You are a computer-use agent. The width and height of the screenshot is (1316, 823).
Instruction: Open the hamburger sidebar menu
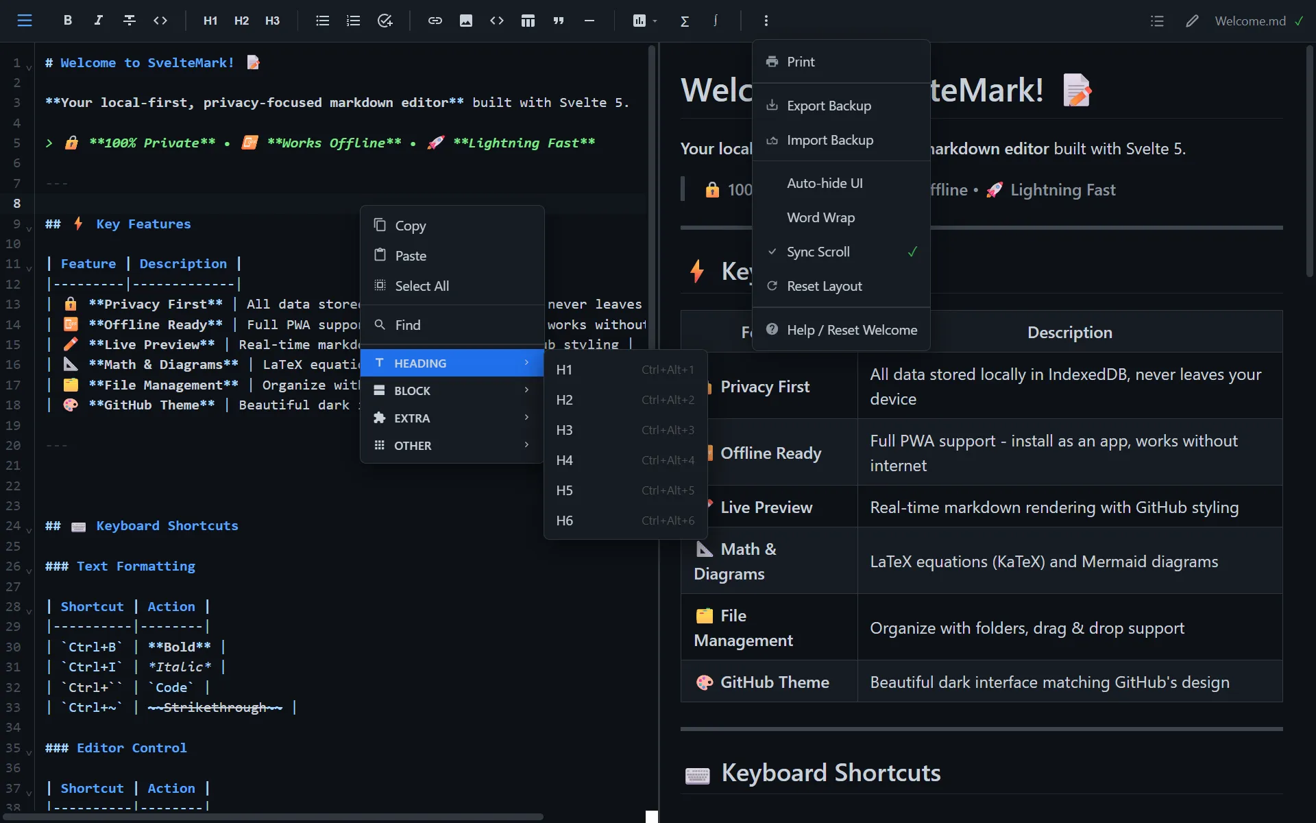click(x=25, y=21)
